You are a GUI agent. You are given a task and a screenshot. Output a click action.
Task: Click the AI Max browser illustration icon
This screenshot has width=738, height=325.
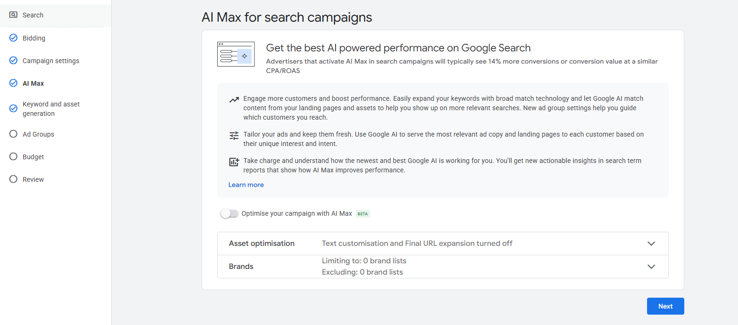click(236, 54)
